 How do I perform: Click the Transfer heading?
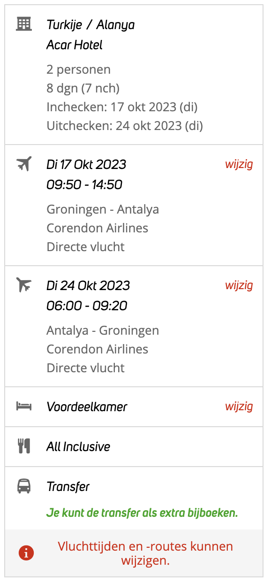[68, 487]
